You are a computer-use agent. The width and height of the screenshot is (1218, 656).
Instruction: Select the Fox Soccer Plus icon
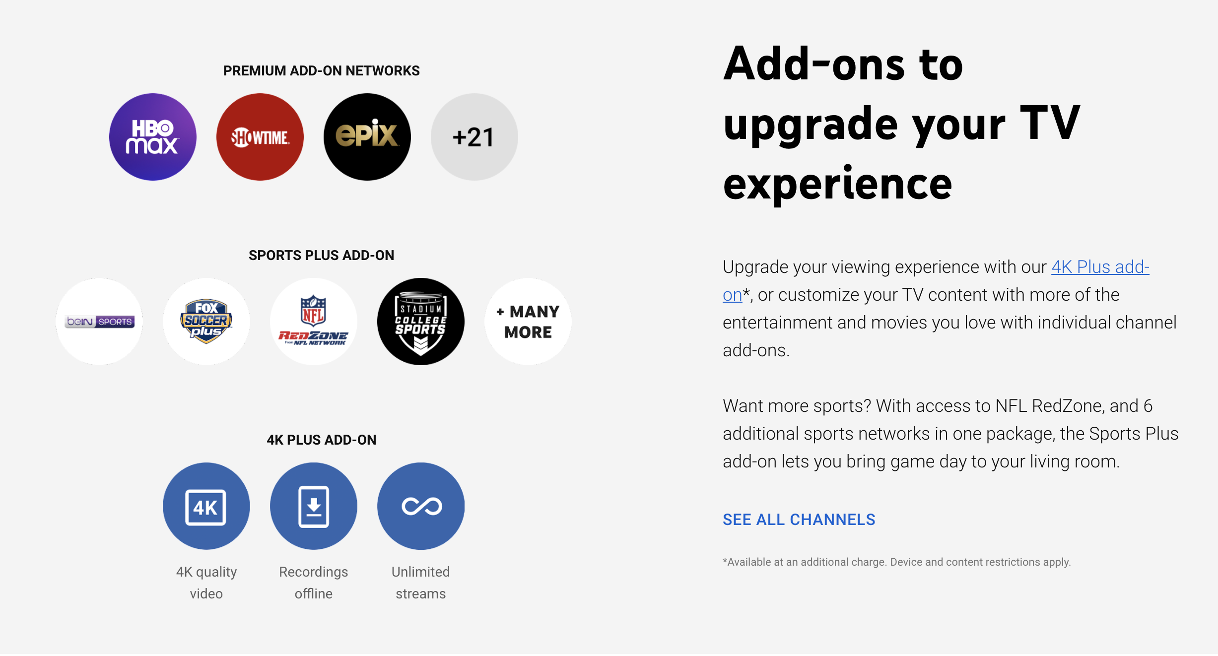207,318
